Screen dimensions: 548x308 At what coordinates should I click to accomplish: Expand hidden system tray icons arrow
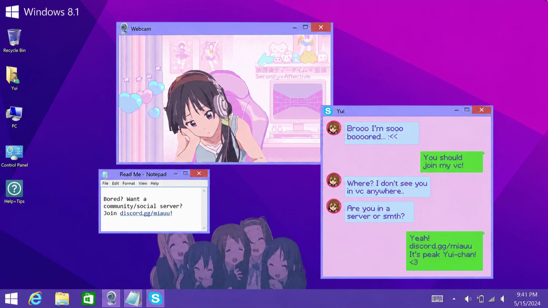click(454, 299)
